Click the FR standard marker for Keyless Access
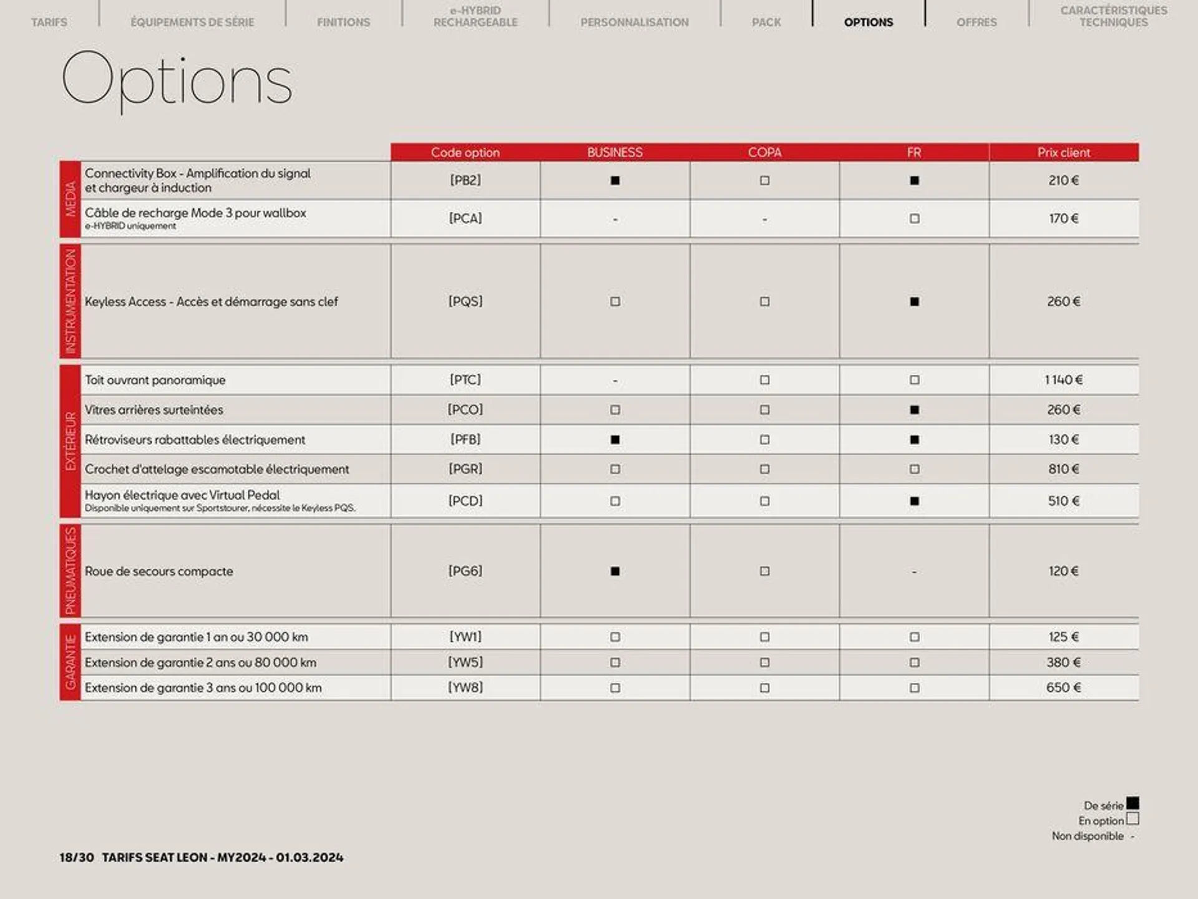Screen dimensions: 1198x899 915,301
